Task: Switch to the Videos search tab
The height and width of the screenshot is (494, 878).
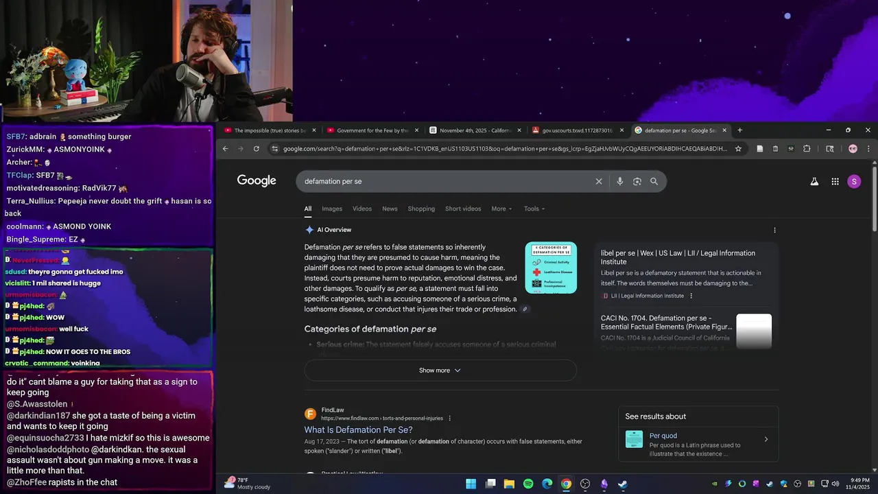Action: point(362,209)
